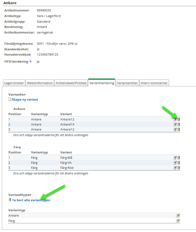Edit the Färg variant type
Image resolution: width=196 pixels, height=232 pixels.
pos(178,221)
